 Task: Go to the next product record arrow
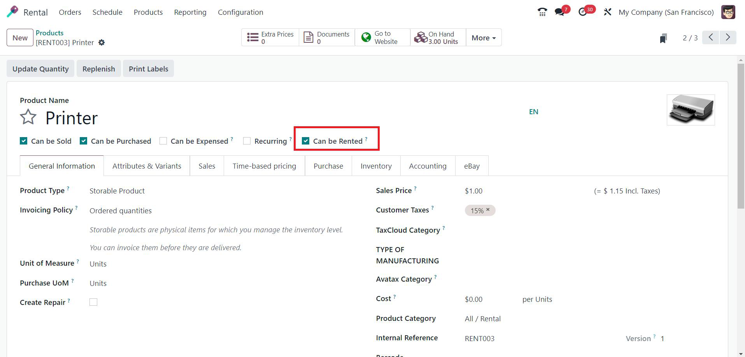tap(727, 38)
